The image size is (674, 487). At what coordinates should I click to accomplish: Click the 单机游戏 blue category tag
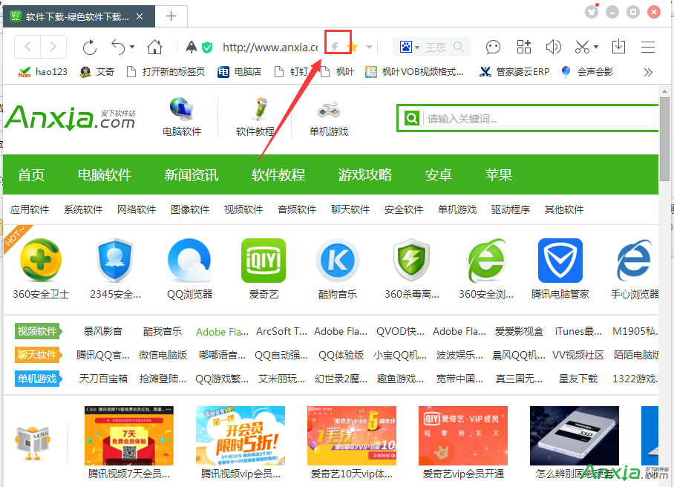38,379
